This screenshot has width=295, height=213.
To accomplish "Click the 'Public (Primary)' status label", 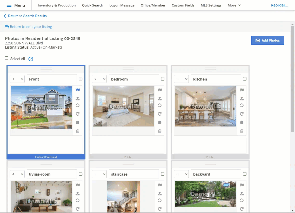I will click(x=46, y=157).
